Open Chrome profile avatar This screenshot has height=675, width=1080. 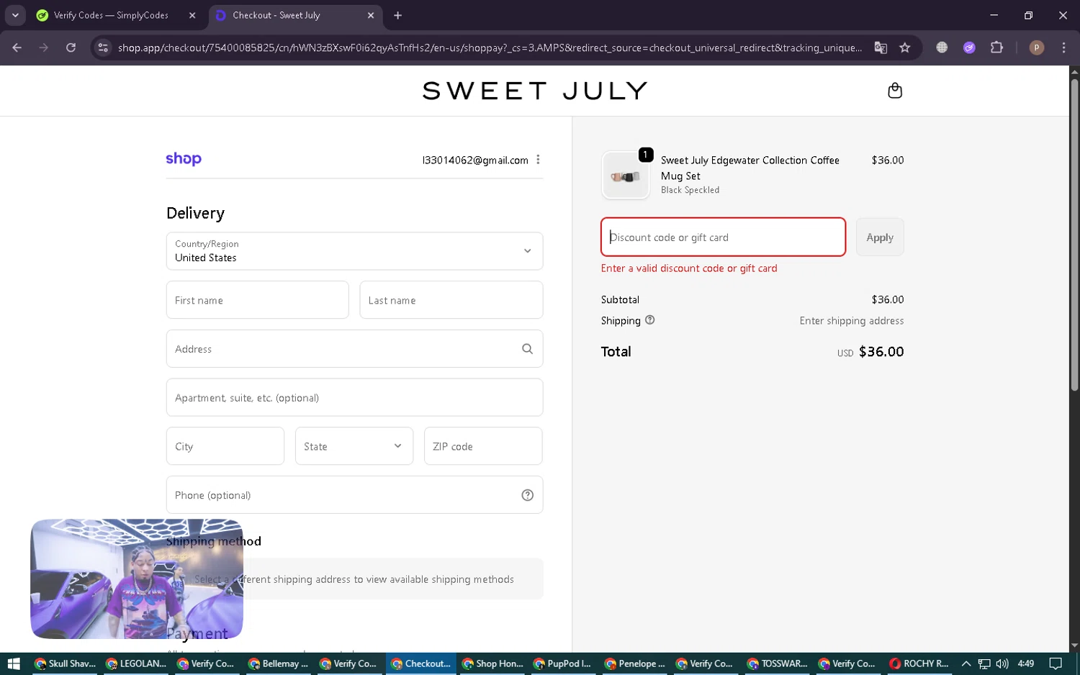pyautogui.click(x=1037, y=47)
